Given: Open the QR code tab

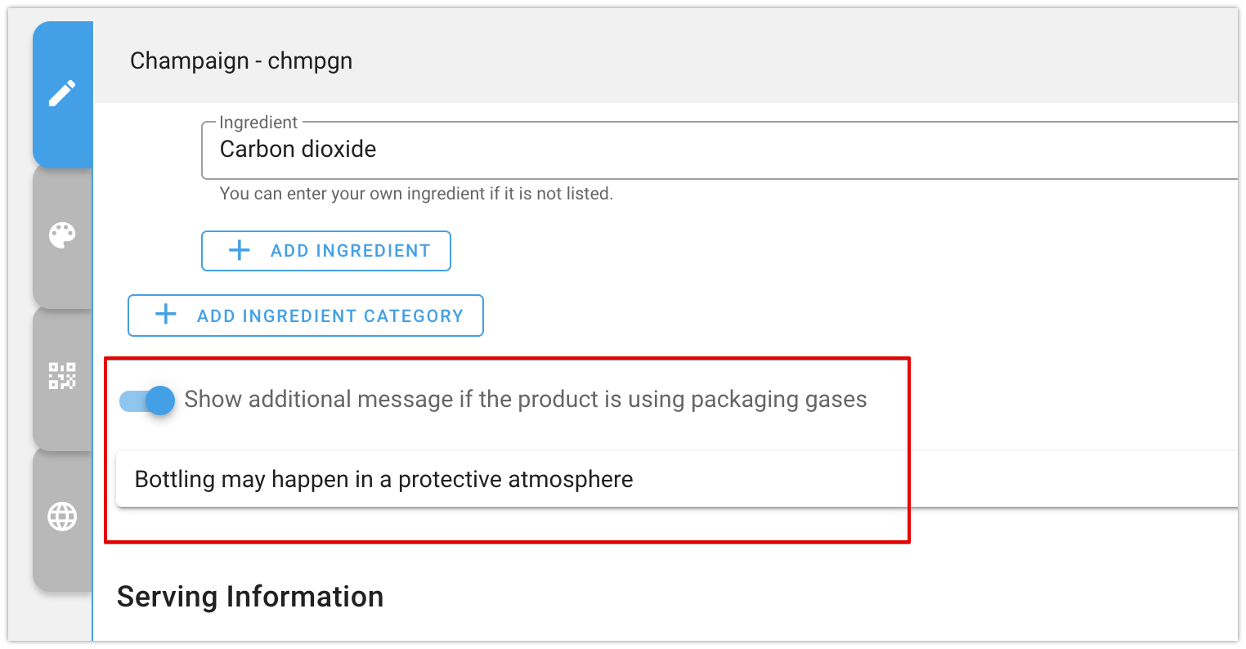Looking at the screenshot, I should tap(63, 376).
